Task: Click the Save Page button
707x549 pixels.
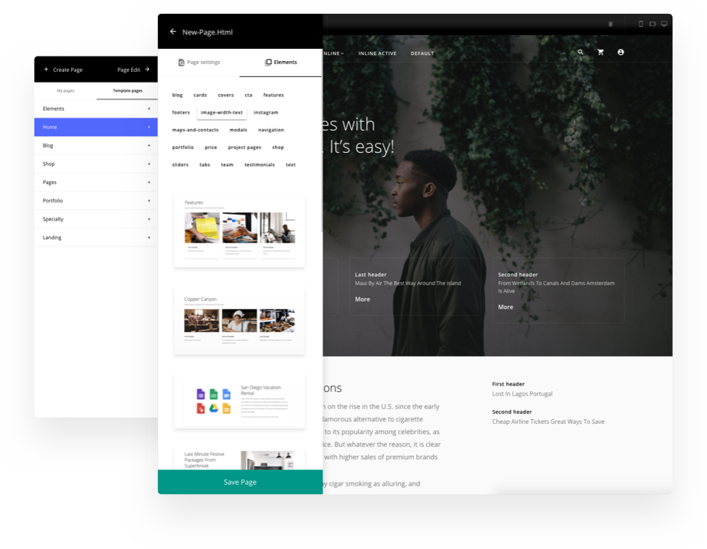Action: pyautogui.click(x=240, y=482)
